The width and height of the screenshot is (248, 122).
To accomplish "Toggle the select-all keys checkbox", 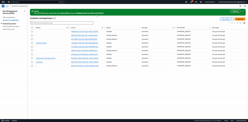I will pyautogui.click(x=32, y=27).
